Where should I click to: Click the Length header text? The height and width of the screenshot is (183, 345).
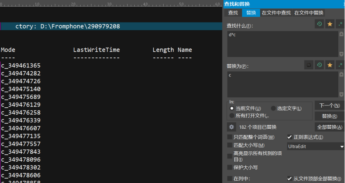[163, 50]
